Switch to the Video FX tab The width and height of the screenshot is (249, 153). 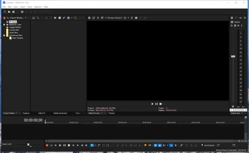pyautogui.click(x=42, y=113)
